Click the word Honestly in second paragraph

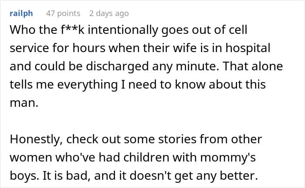coord(36,139)
